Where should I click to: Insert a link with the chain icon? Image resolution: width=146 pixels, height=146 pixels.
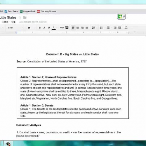tap(62, 28)
